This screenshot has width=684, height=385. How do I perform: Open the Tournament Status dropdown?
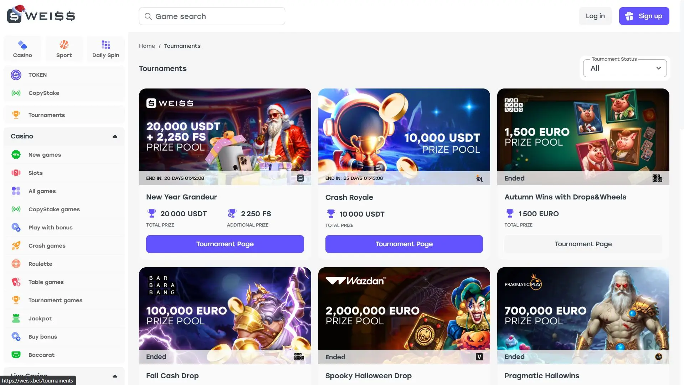click(x=624, y=68)
